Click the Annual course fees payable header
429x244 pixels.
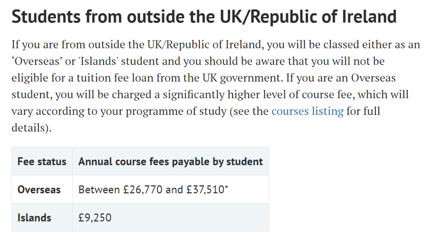coord(170,161)
